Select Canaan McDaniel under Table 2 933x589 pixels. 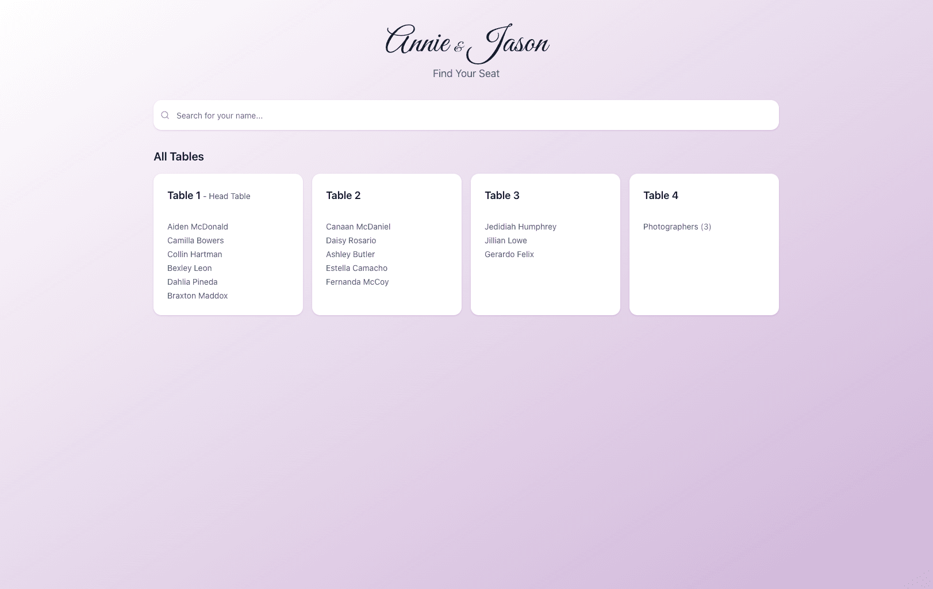(358, 227)
